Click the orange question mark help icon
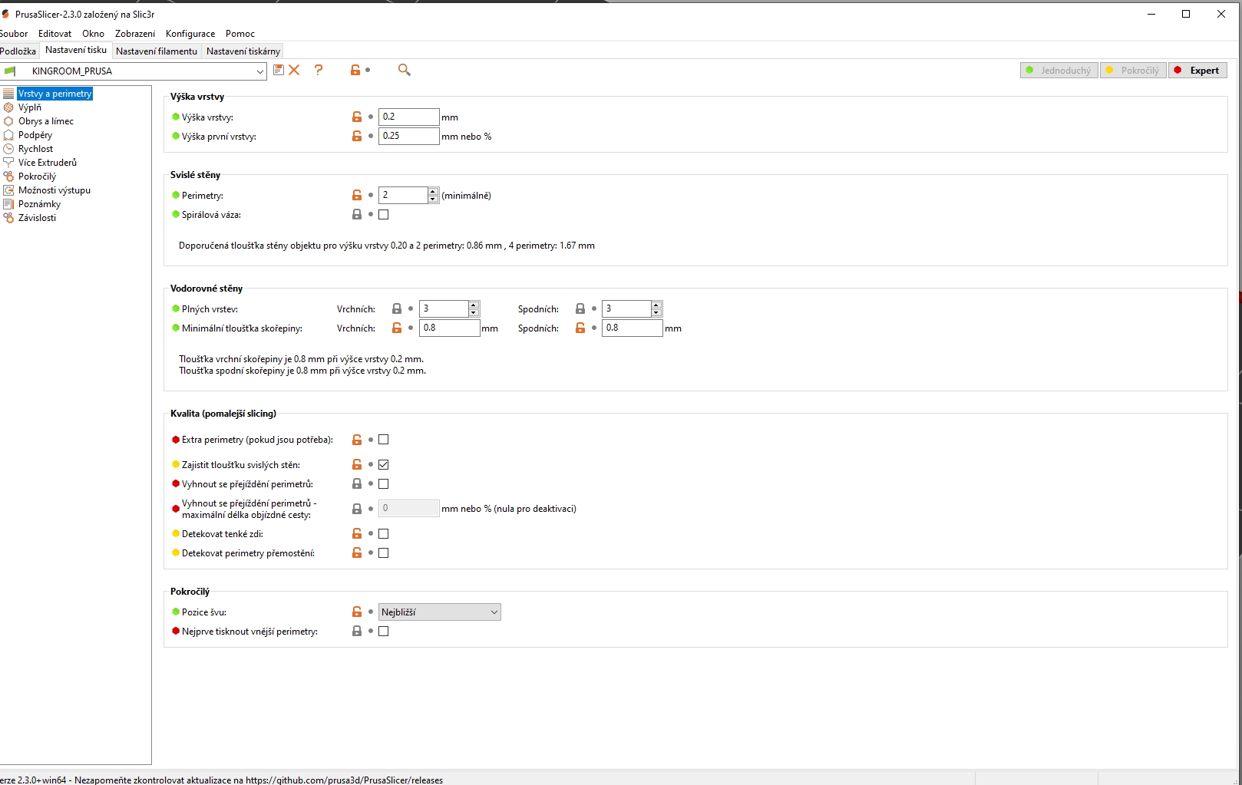Screen dimensions: 1242x785 (x=319, y=70)
